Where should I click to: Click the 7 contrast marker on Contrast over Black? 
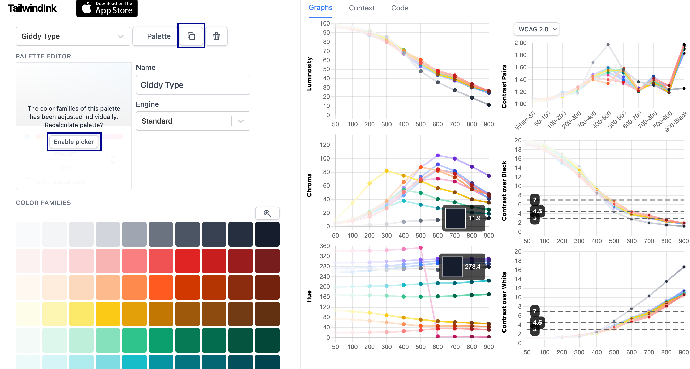pyautogui.click(x=535, y=200)
